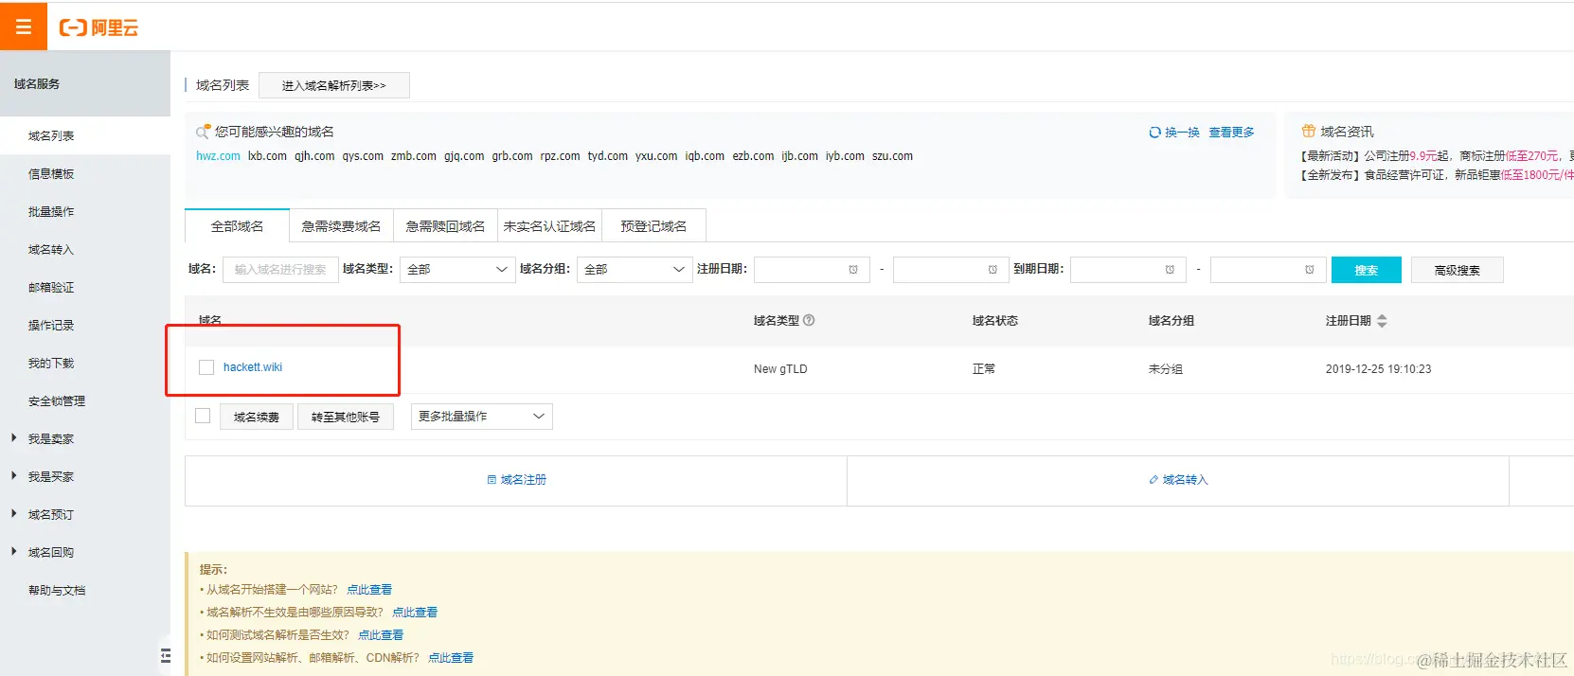
Task: Open calendar icon in expiry start date field
Action: click(1170, 270)
